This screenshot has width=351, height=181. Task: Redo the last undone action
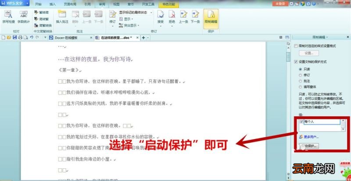click(x=37, y=38)
